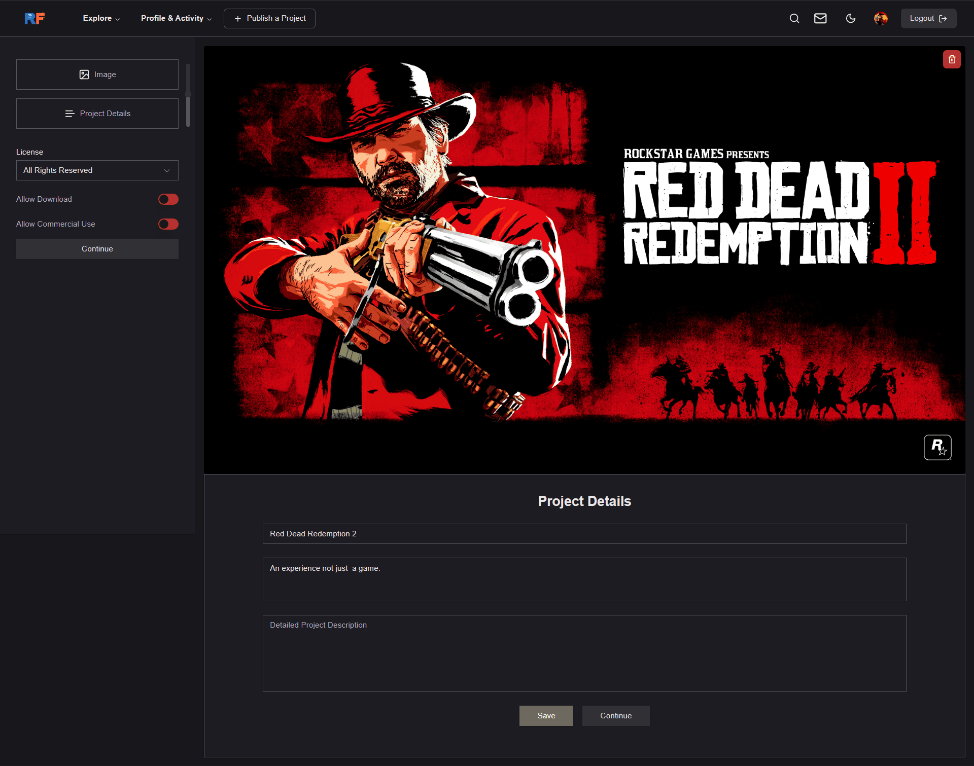Open the user avatar profile picture

pos(881,18)
